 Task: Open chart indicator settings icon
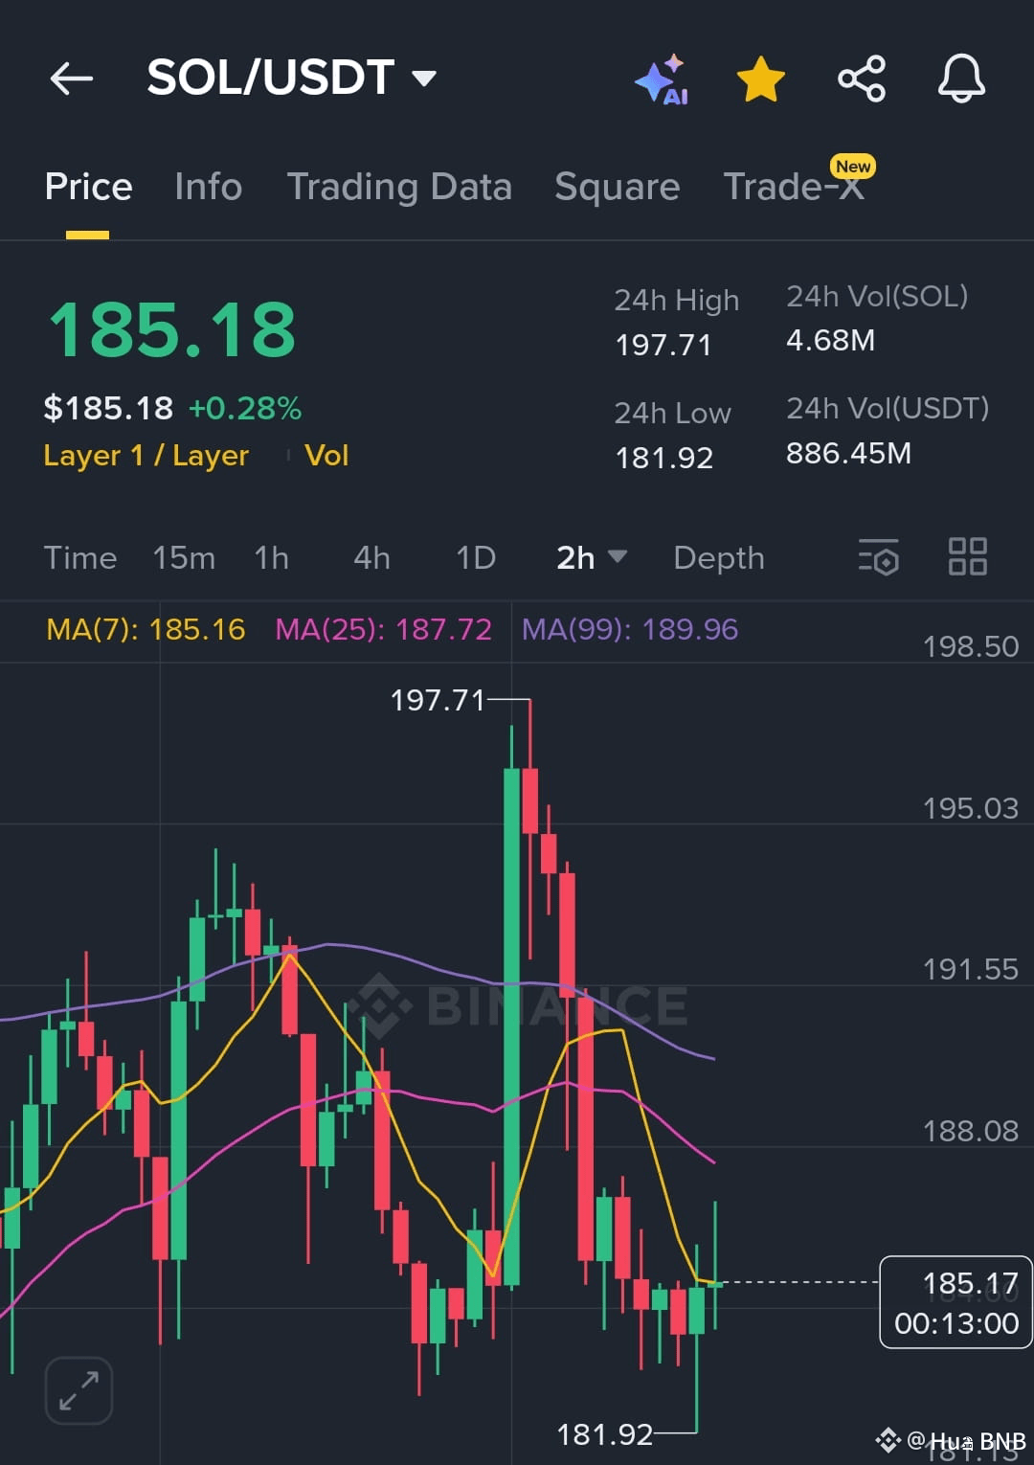[878, 557]
